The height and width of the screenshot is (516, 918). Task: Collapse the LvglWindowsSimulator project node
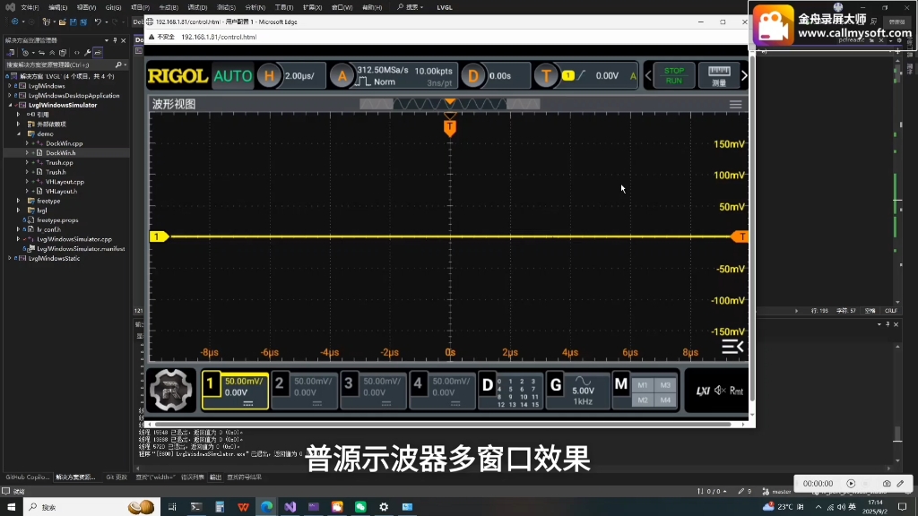click(10, 106)
